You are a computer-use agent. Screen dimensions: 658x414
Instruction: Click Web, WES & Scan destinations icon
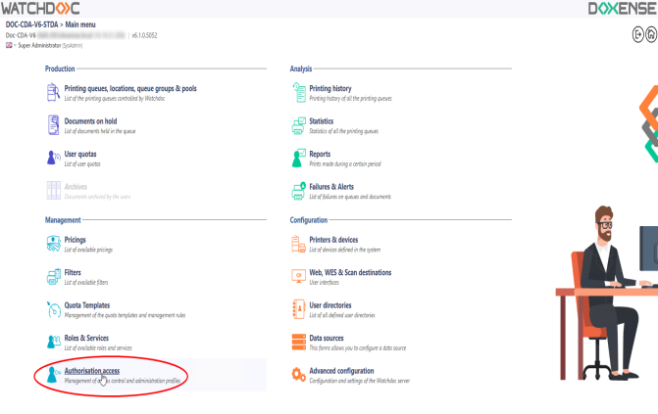[x=300, y=276]
